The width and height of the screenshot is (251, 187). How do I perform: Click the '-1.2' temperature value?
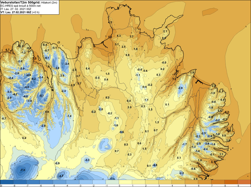coord(23,52)
